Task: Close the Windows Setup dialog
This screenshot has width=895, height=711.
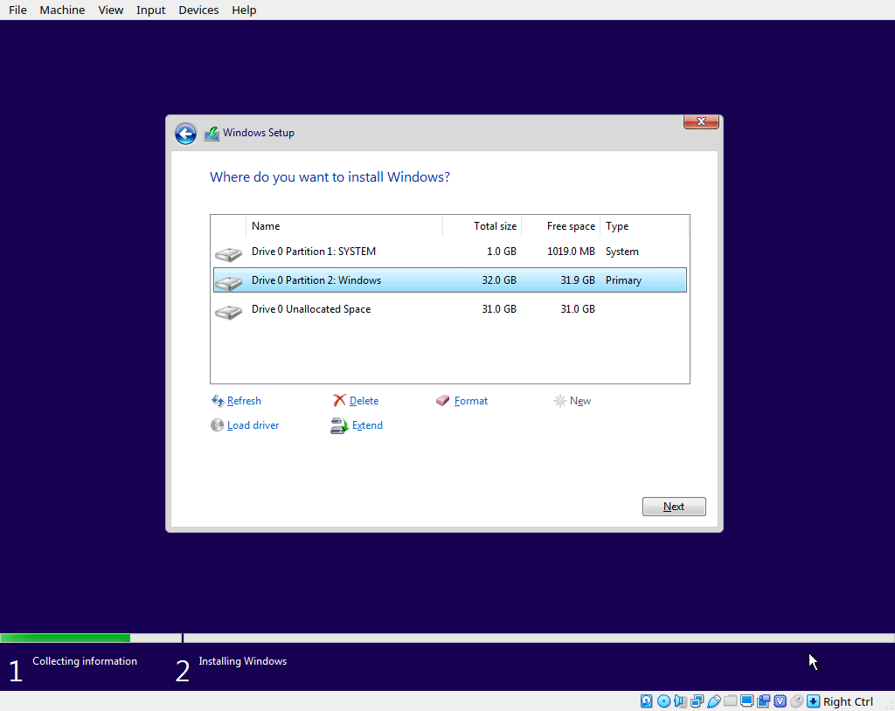Action: (x=701, y=121)
